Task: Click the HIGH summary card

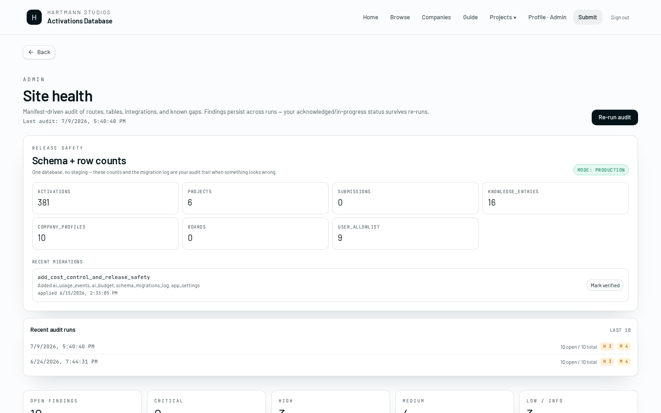Action: coord(330,402)
